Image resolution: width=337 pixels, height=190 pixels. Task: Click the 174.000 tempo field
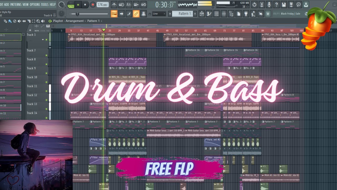tap(102, 5)
